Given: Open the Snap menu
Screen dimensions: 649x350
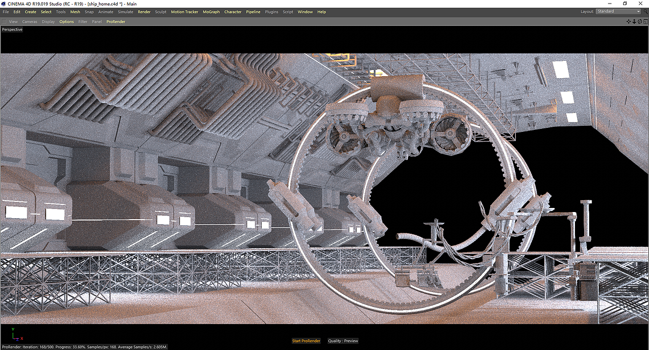Looking at the screenshot, I should (89, 12).
